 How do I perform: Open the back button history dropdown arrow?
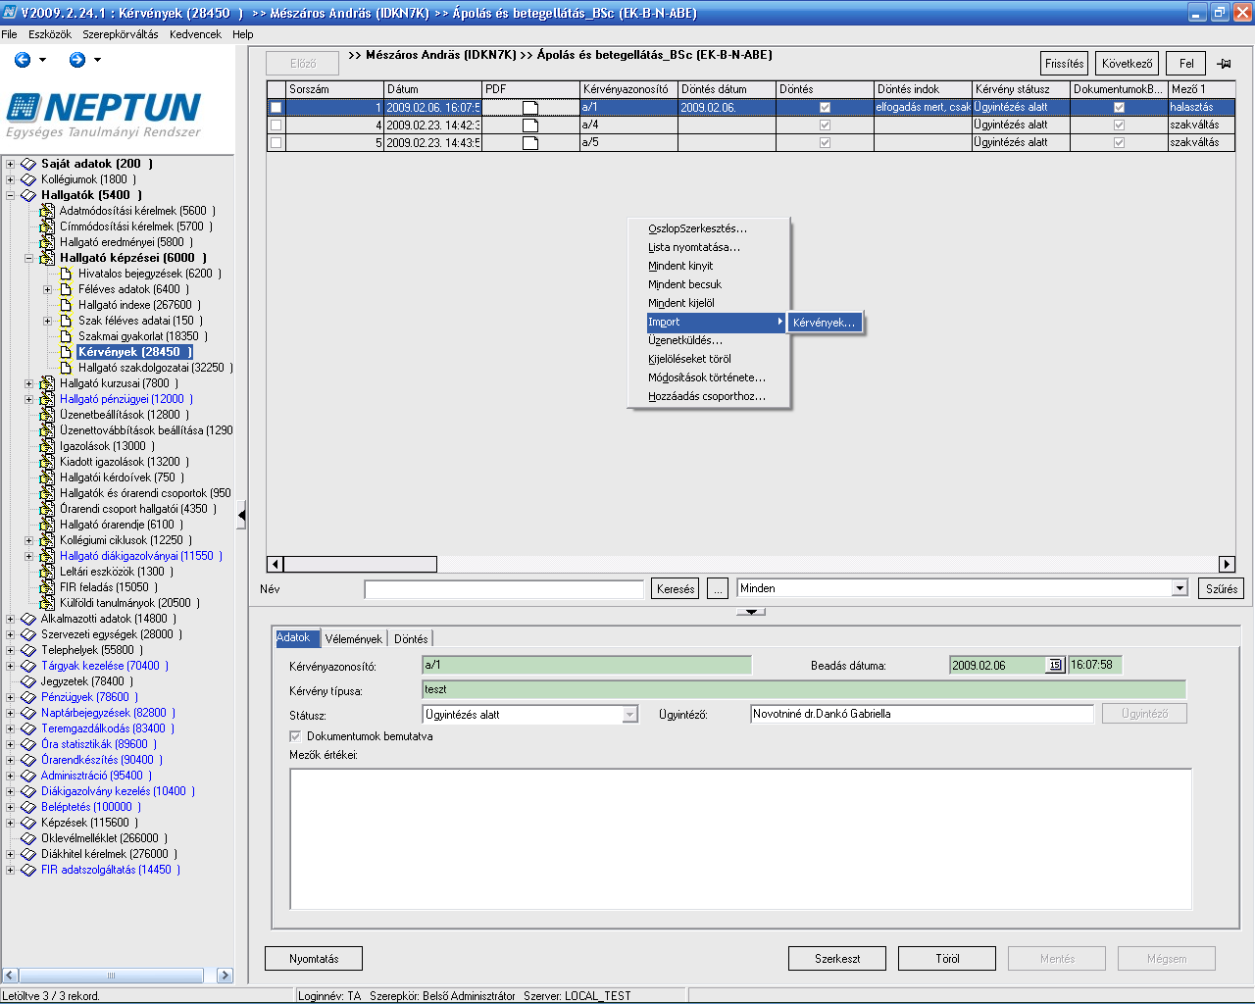[42, 60]
